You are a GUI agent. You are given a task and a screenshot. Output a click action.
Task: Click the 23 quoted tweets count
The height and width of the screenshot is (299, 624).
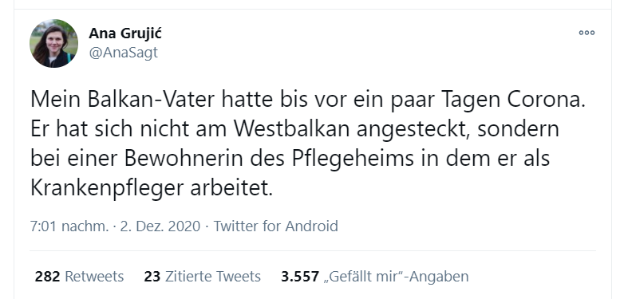click(152, 276)
